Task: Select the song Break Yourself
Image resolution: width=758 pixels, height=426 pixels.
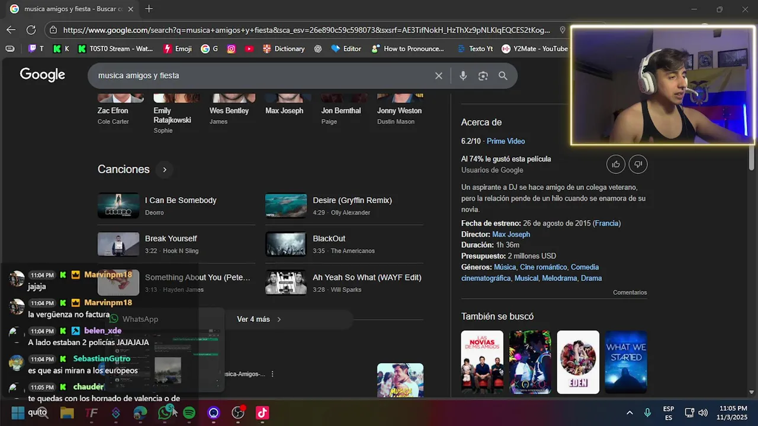Action: click(176, 244)
